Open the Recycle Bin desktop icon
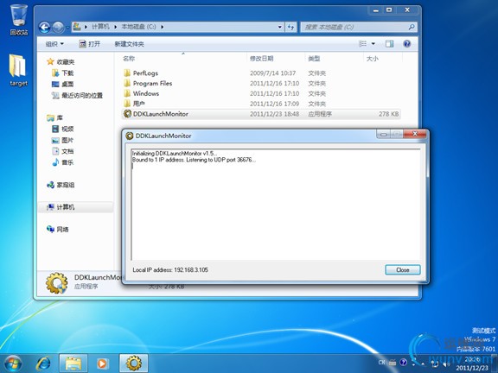Screen dimensions: 498x373 click(19, 19)
